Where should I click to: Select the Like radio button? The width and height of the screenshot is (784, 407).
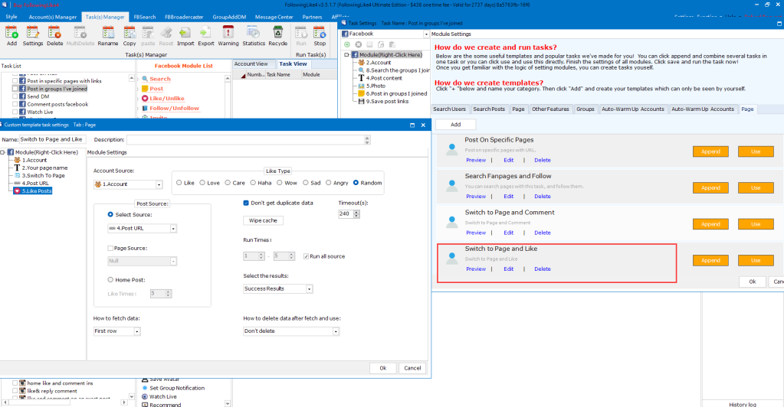coord(179,183)
